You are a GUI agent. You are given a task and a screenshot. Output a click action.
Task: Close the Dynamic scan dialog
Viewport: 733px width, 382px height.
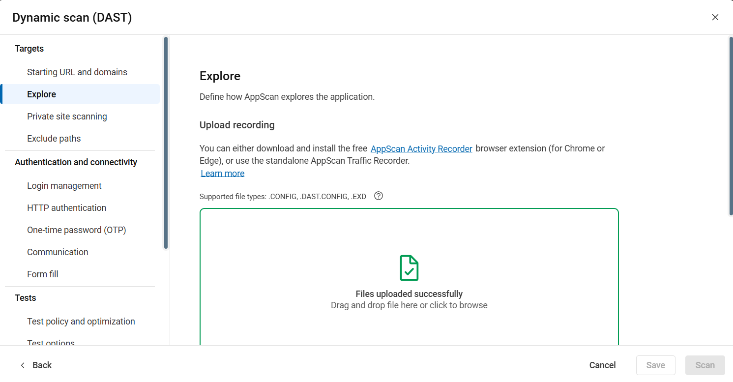(x=715, y=17)
